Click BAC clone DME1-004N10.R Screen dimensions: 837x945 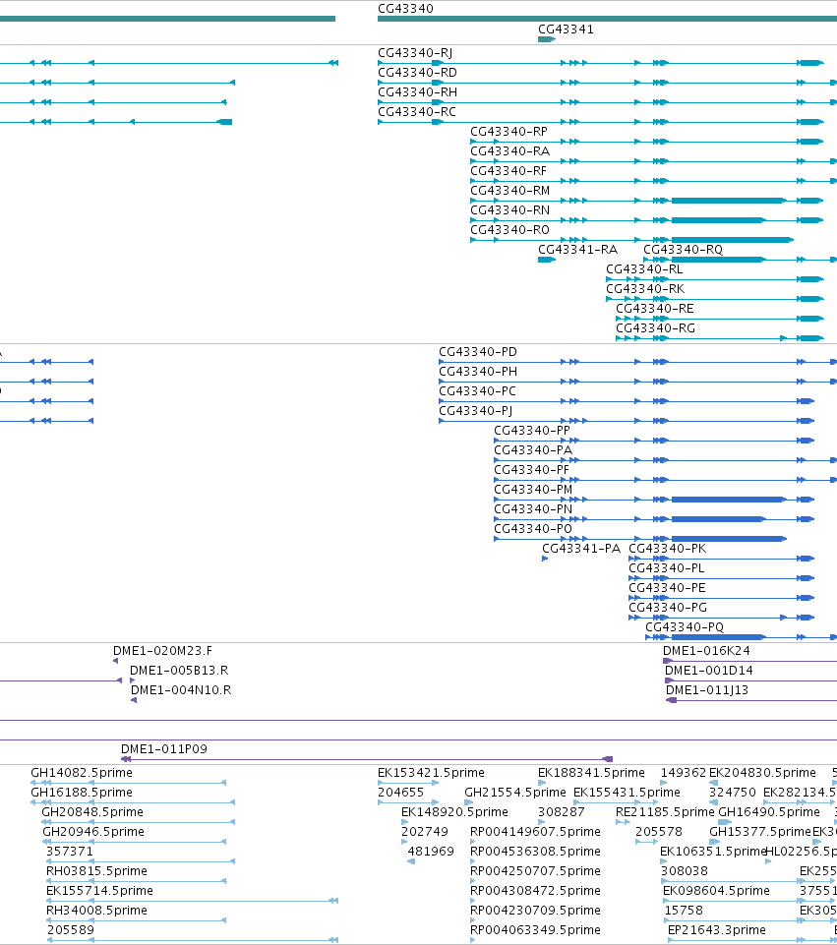pyautogui.click(x=181, y=690)
